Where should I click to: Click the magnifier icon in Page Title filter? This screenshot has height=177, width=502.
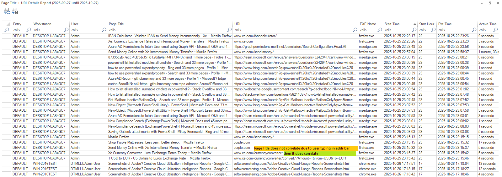point(104,30)
